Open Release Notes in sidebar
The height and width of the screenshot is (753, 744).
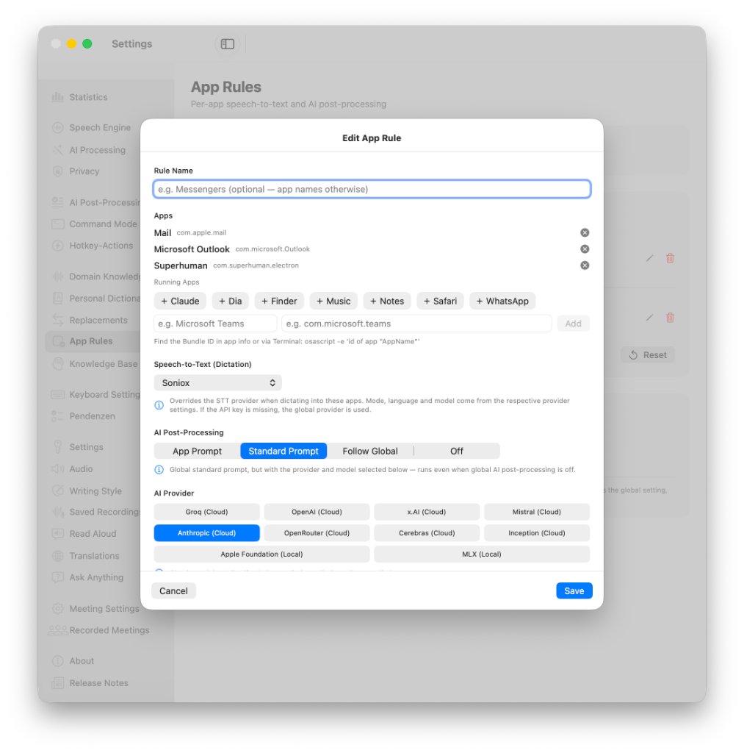(98, 683)
